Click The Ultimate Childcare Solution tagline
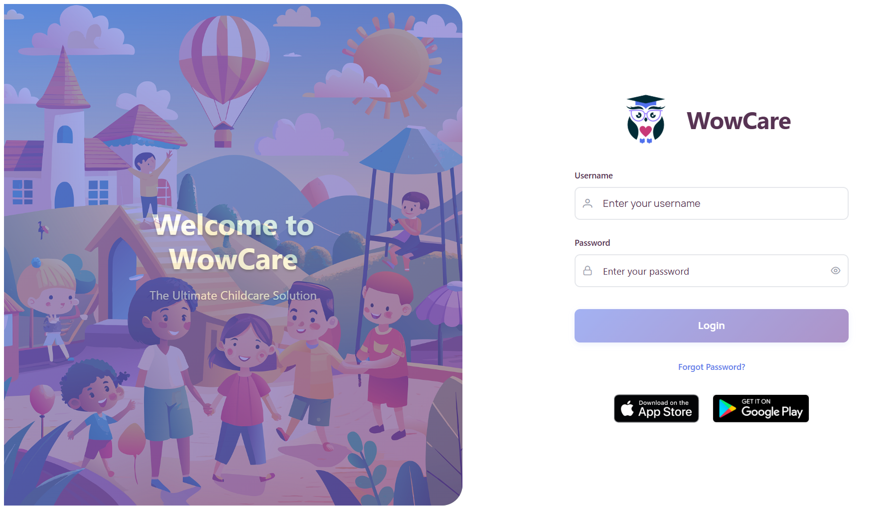Viewport: 890px width, 506px height. (x=233, y=296)
